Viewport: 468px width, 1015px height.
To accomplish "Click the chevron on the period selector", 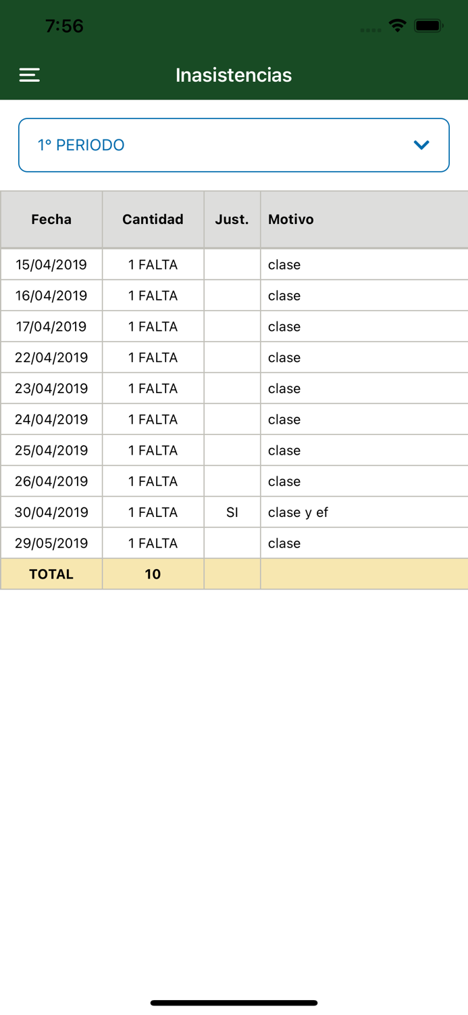I will click(421, 145).
